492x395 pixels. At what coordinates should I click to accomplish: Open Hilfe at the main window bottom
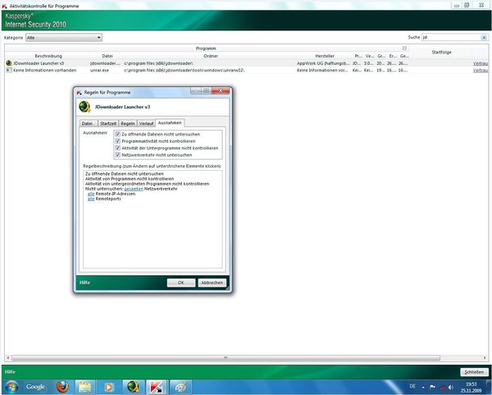[x=10, y=372]
